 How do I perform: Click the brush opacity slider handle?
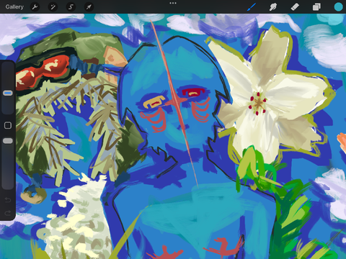coord(8,141)
